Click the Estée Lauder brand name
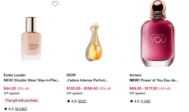Image resolution: width=189 pixels, height=112 pixels. (x=15, y=75)
